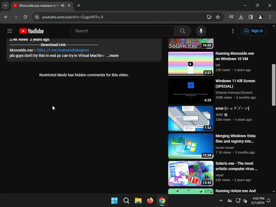Screen dimensions: 276x207
Task: Launch Firefox from taskbar
Action: pos(150,201)
